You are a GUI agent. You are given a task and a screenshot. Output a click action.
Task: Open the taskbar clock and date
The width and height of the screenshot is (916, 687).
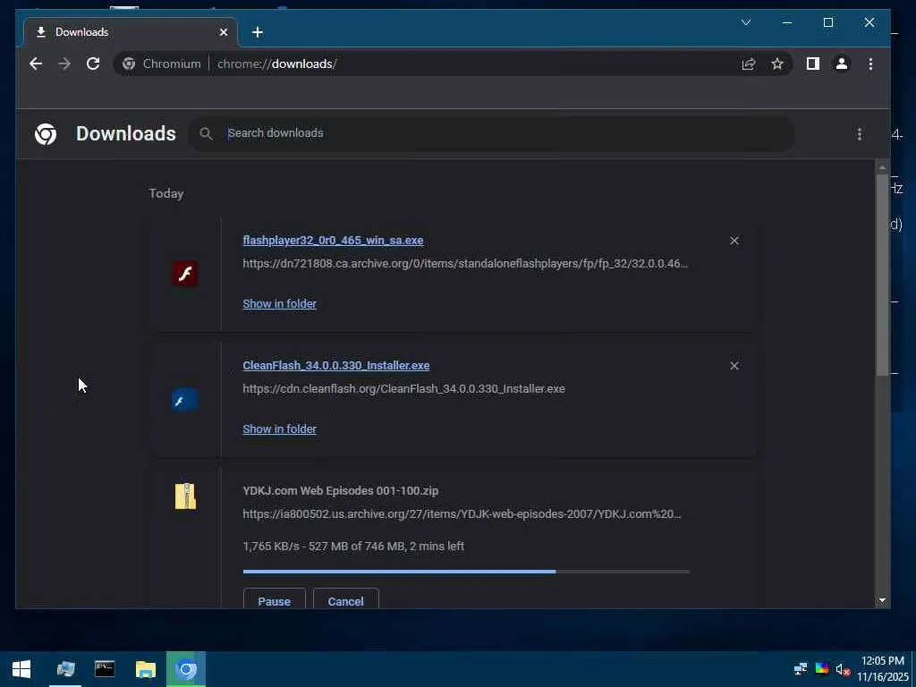click(x=883, y=669)
